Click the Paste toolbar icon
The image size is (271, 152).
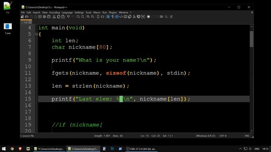tap(63, 17)
